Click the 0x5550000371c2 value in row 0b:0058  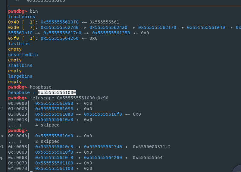click(152, 147)
